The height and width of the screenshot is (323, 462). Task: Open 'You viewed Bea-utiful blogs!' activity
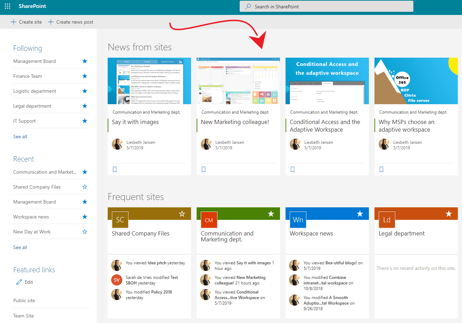coord(333,266)
